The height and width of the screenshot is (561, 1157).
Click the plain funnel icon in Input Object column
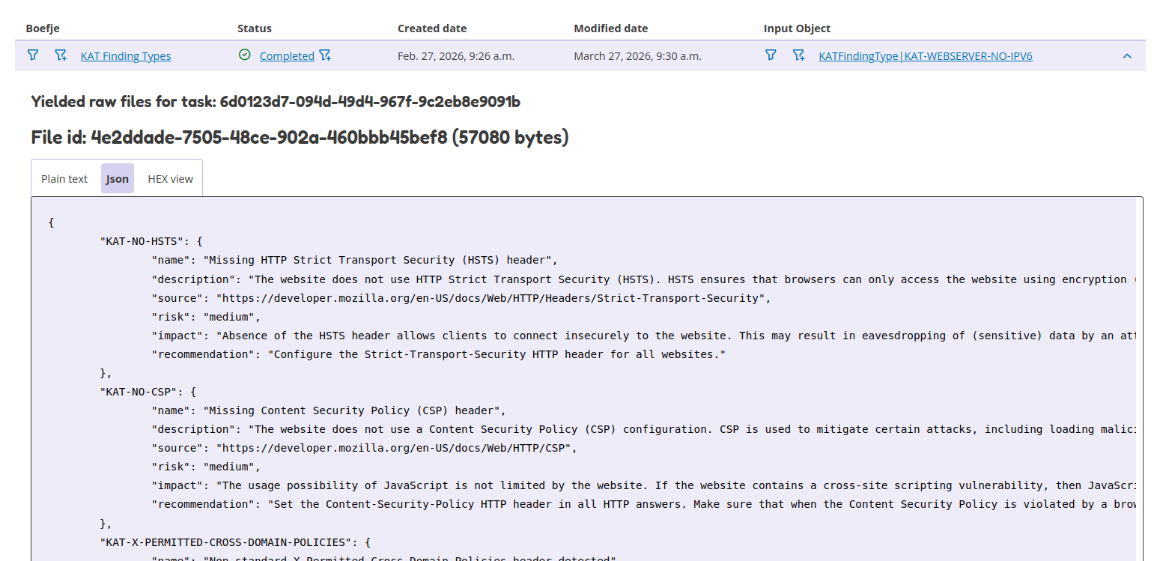click(770, 55)
